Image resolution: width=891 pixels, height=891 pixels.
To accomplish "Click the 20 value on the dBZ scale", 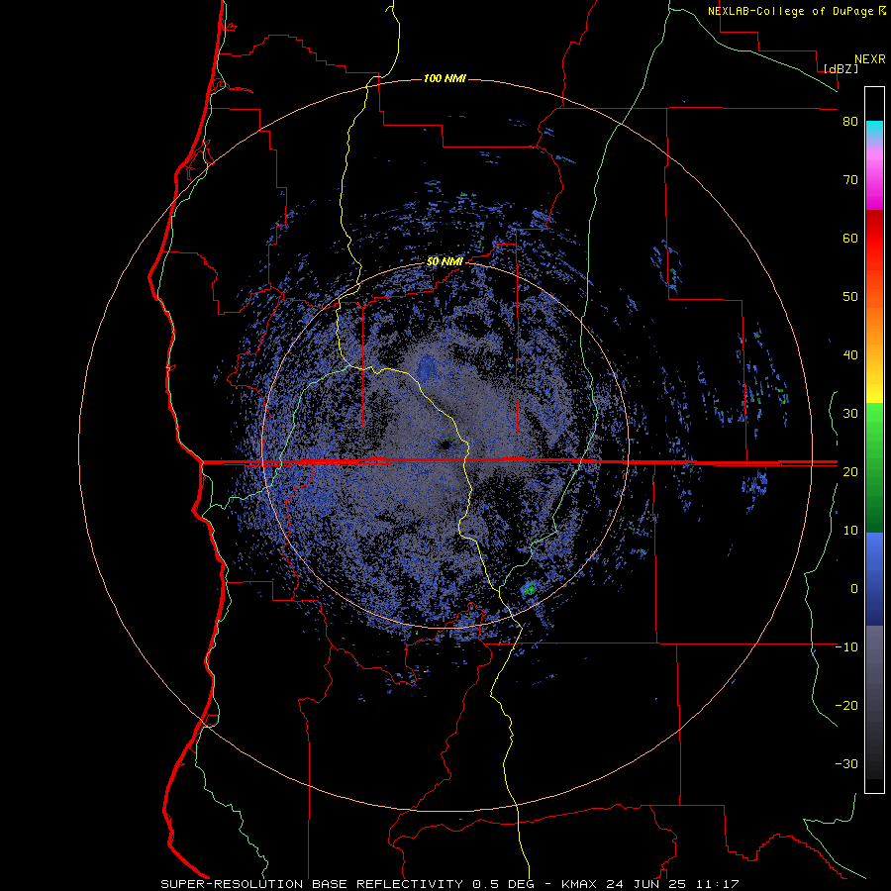I will click(850, 472).
